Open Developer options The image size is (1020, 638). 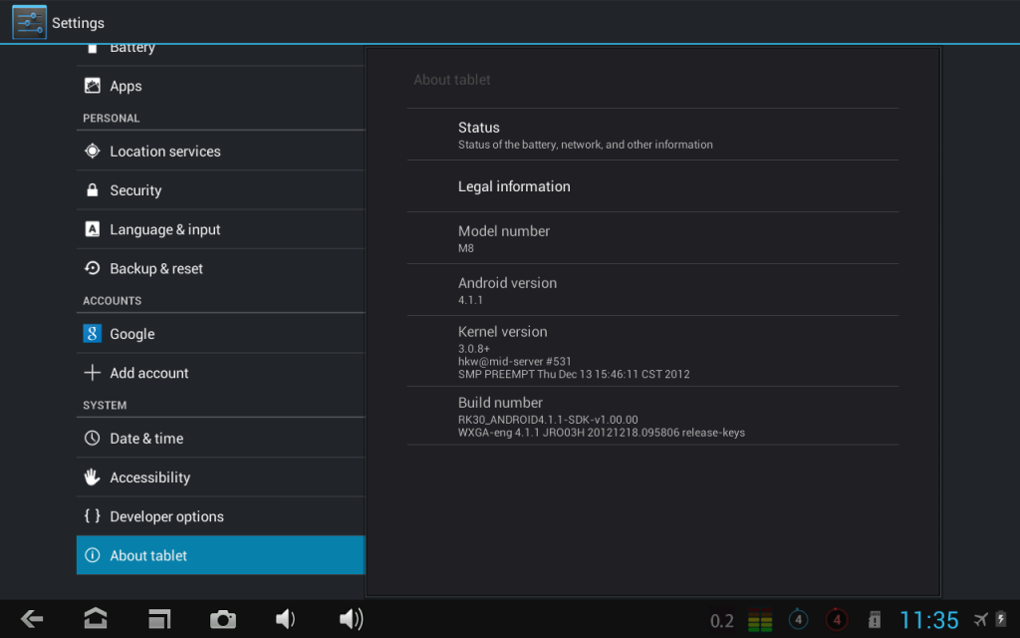tap(220, 516)
